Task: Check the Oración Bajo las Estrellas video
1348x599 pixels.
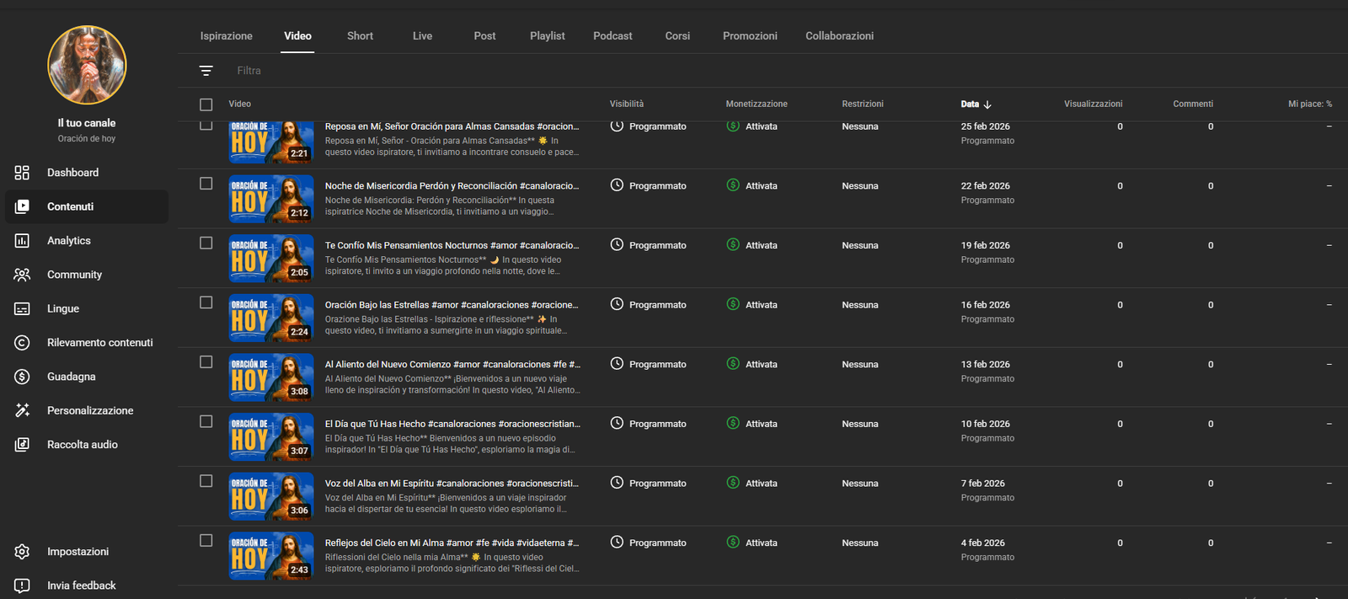Action: pyautogui.click(x=206, y=302)
